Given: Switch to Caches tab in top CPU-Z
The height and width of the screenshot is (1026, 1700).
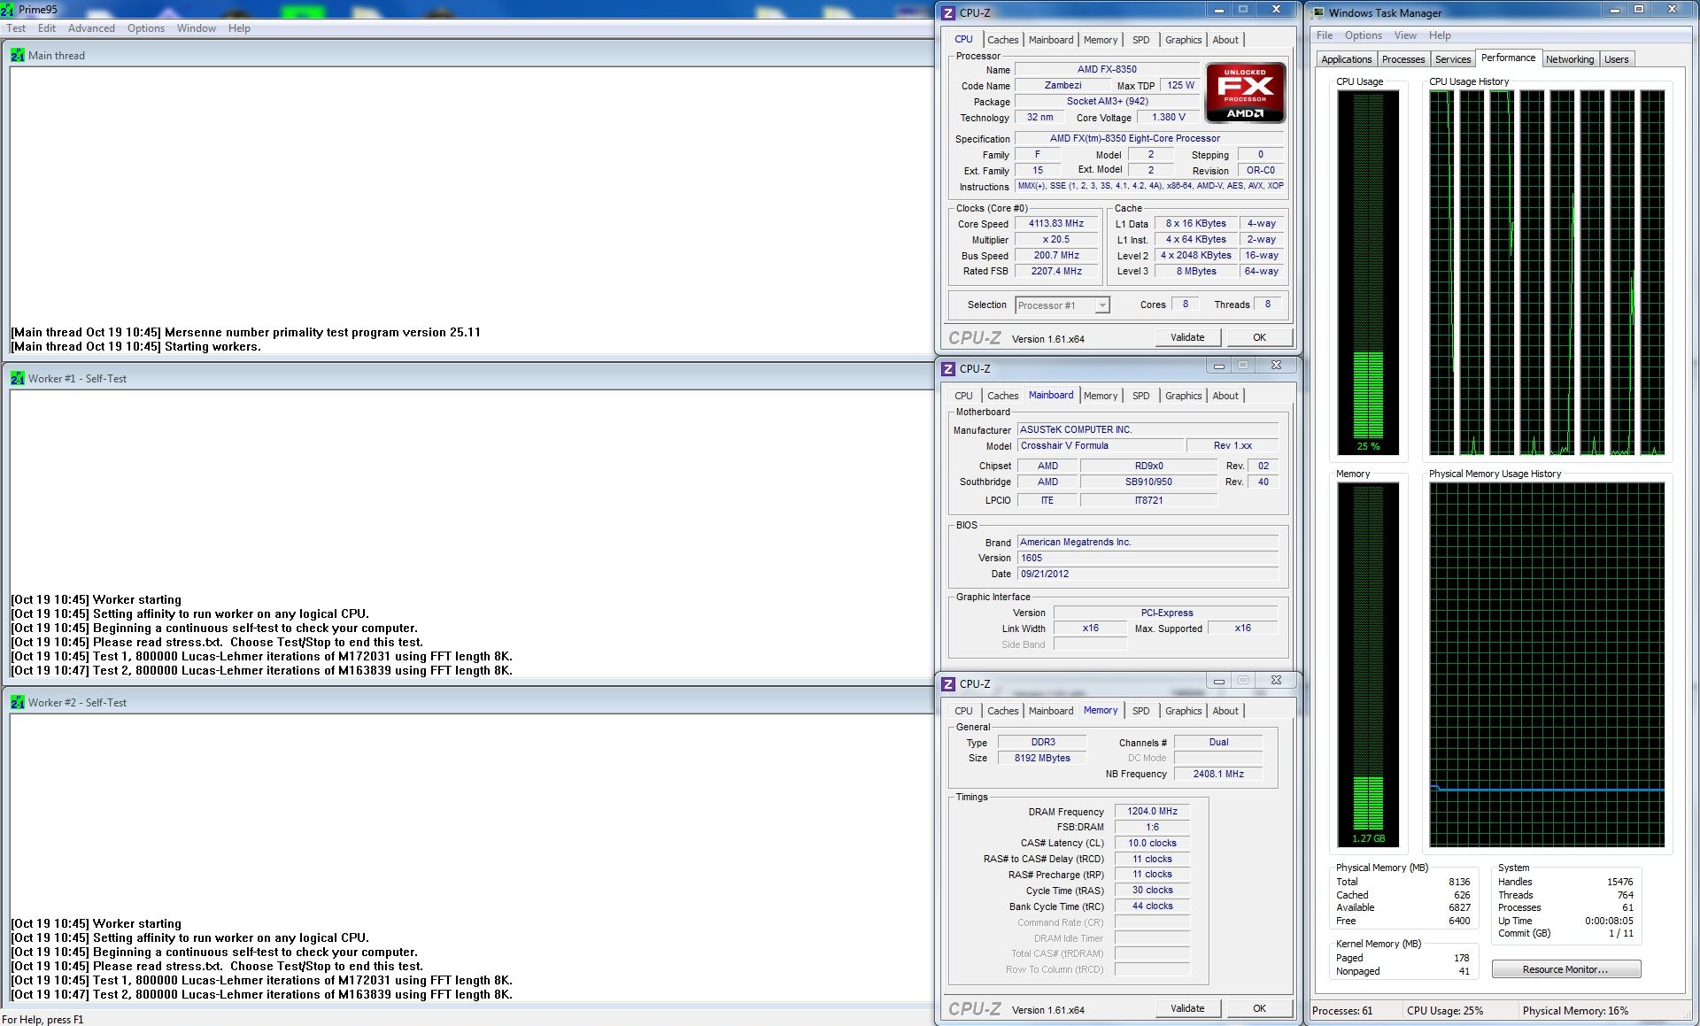Looking at the screenshot, I should click(x=1002, y=40).
